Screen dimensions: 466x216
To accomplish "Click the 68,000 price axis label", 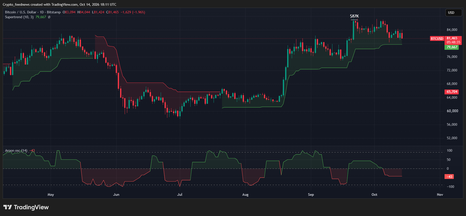I will [452, 84].
